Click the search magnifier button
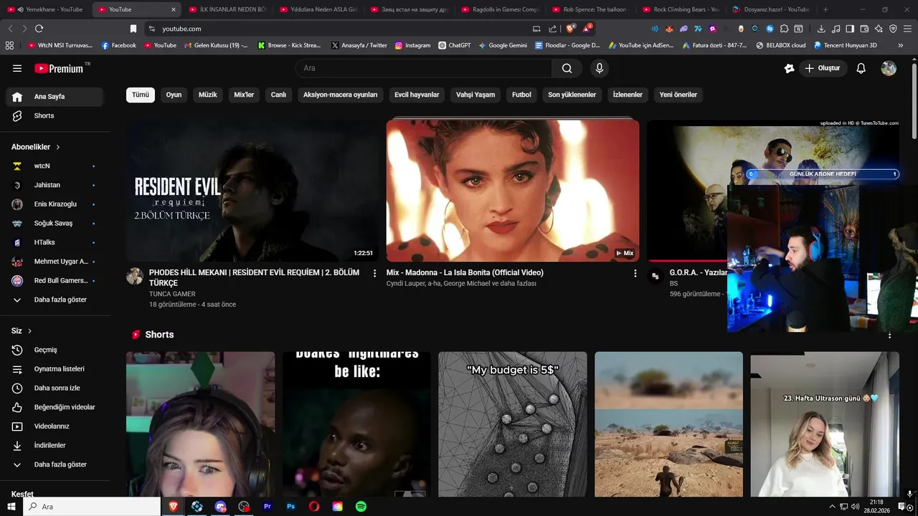Viewport: 918px width, 516px height. point(567,68)
